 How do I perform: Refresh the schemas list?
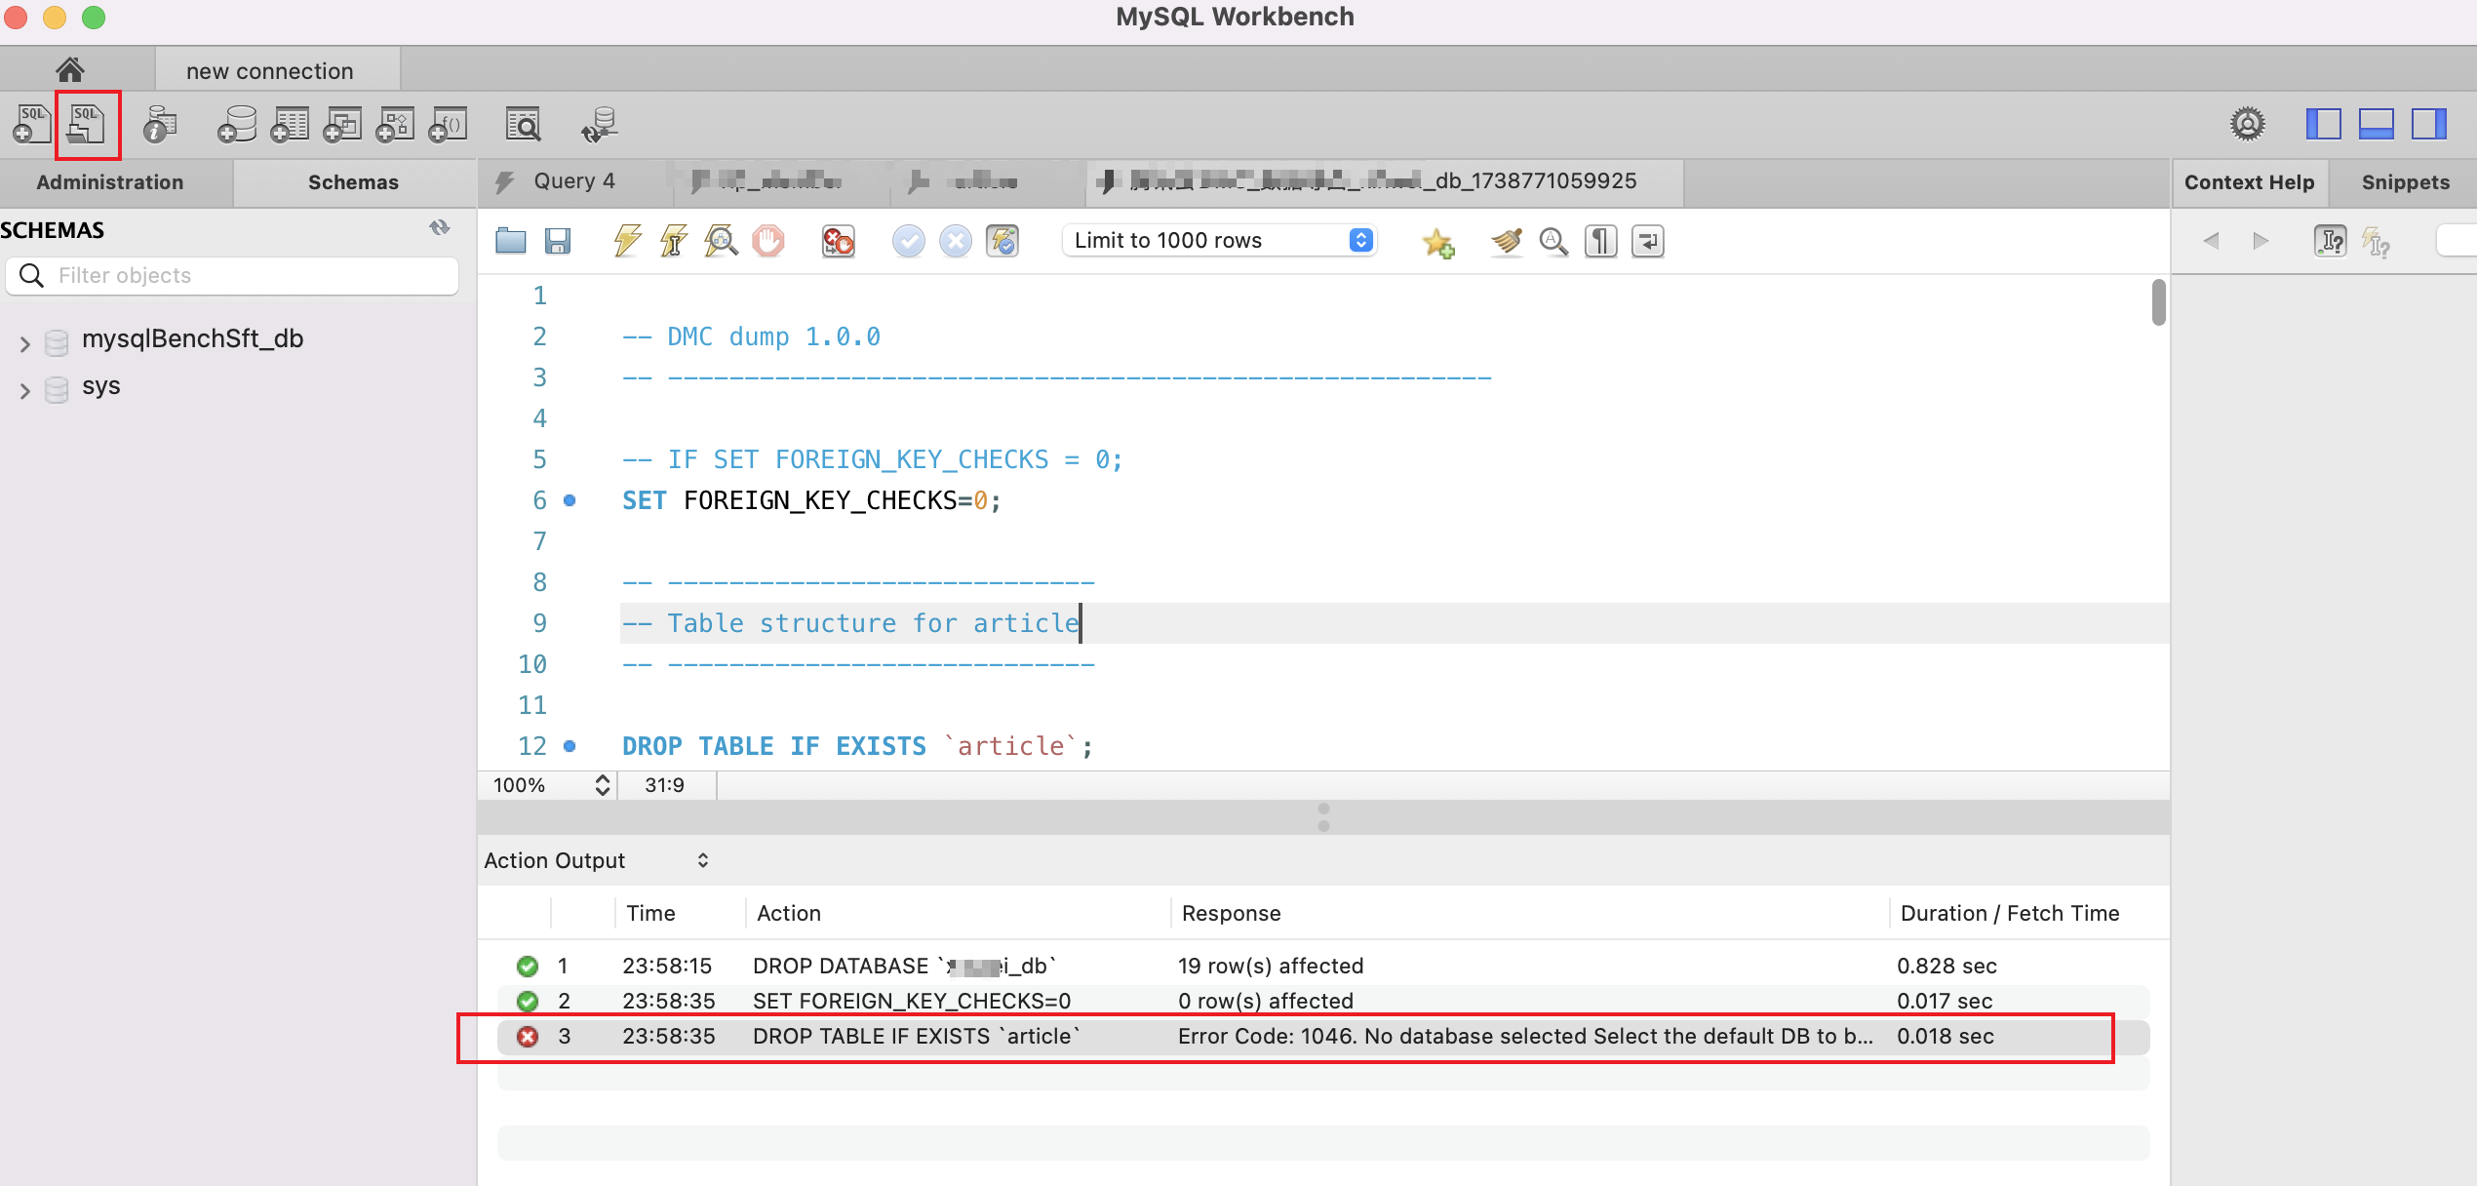[439, 227]
